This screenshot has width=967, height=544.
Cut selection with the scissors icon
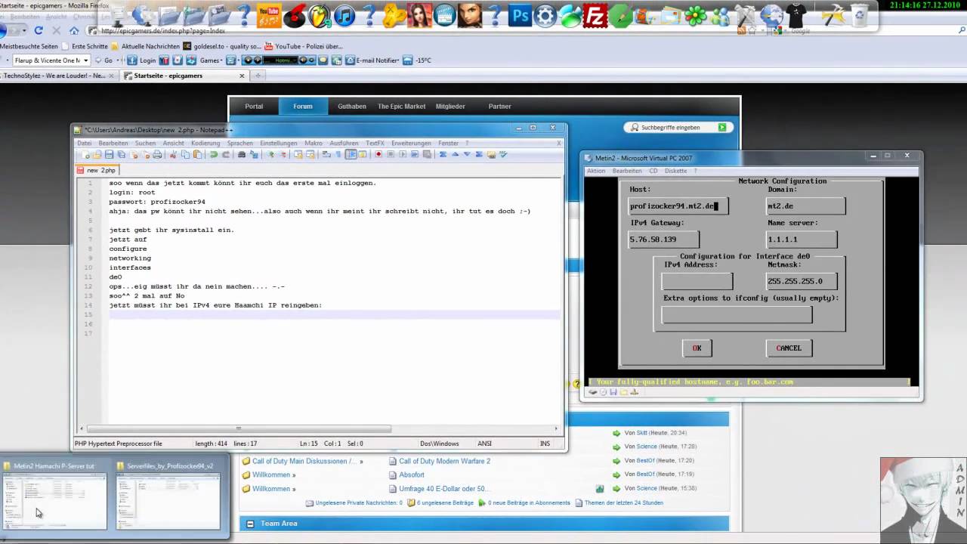point(172,154)
